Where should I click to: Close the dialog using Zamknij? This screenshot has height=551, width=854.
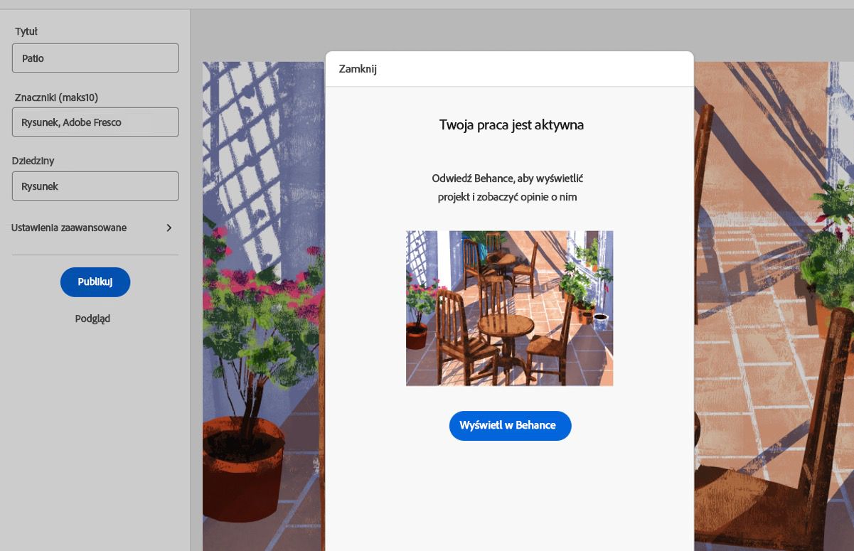tap(358, 69)
